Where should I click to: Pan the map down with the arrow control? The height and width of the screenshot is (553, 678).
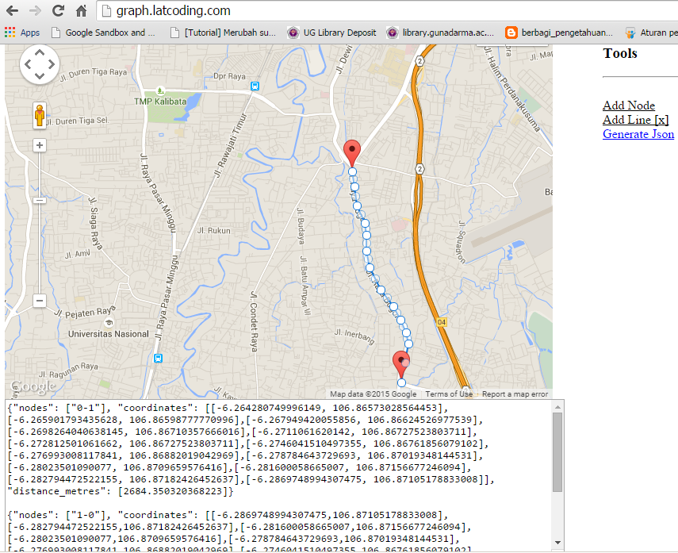click(40, 76)
